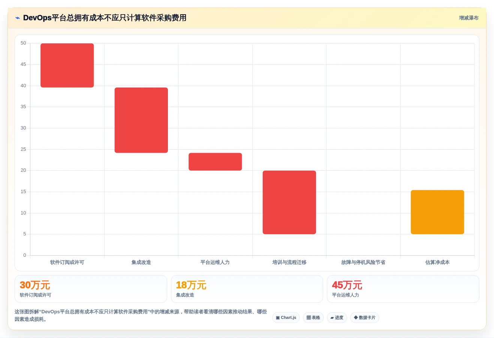Click the 18万元 data card
This screenshot has width=494, height=338.
[x=247, y=289]
